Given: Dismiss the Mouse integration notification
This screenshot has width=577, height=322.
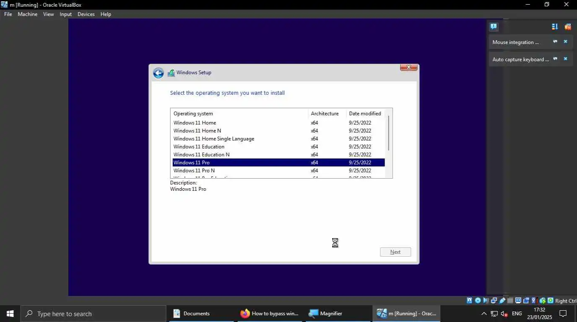Looking at the screenshot, I should tap(565, 42).
